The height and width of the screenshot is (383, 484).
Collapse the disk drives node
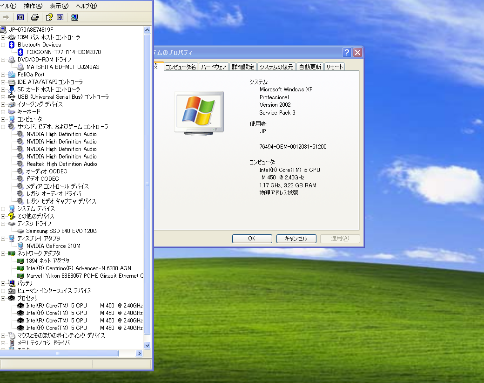point(3,224)
